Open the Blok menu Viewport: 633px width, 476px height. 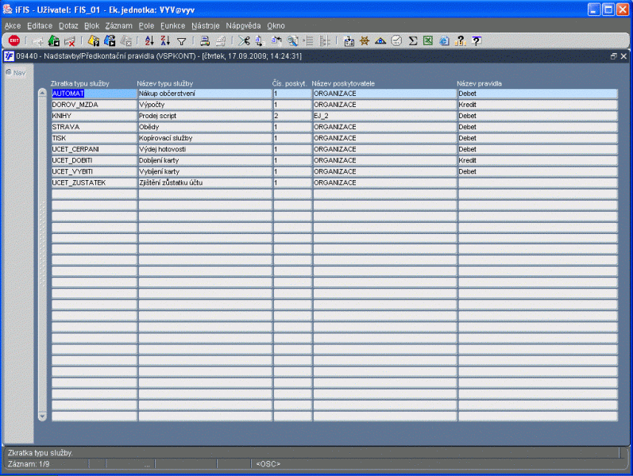click(x=91, y=26)
